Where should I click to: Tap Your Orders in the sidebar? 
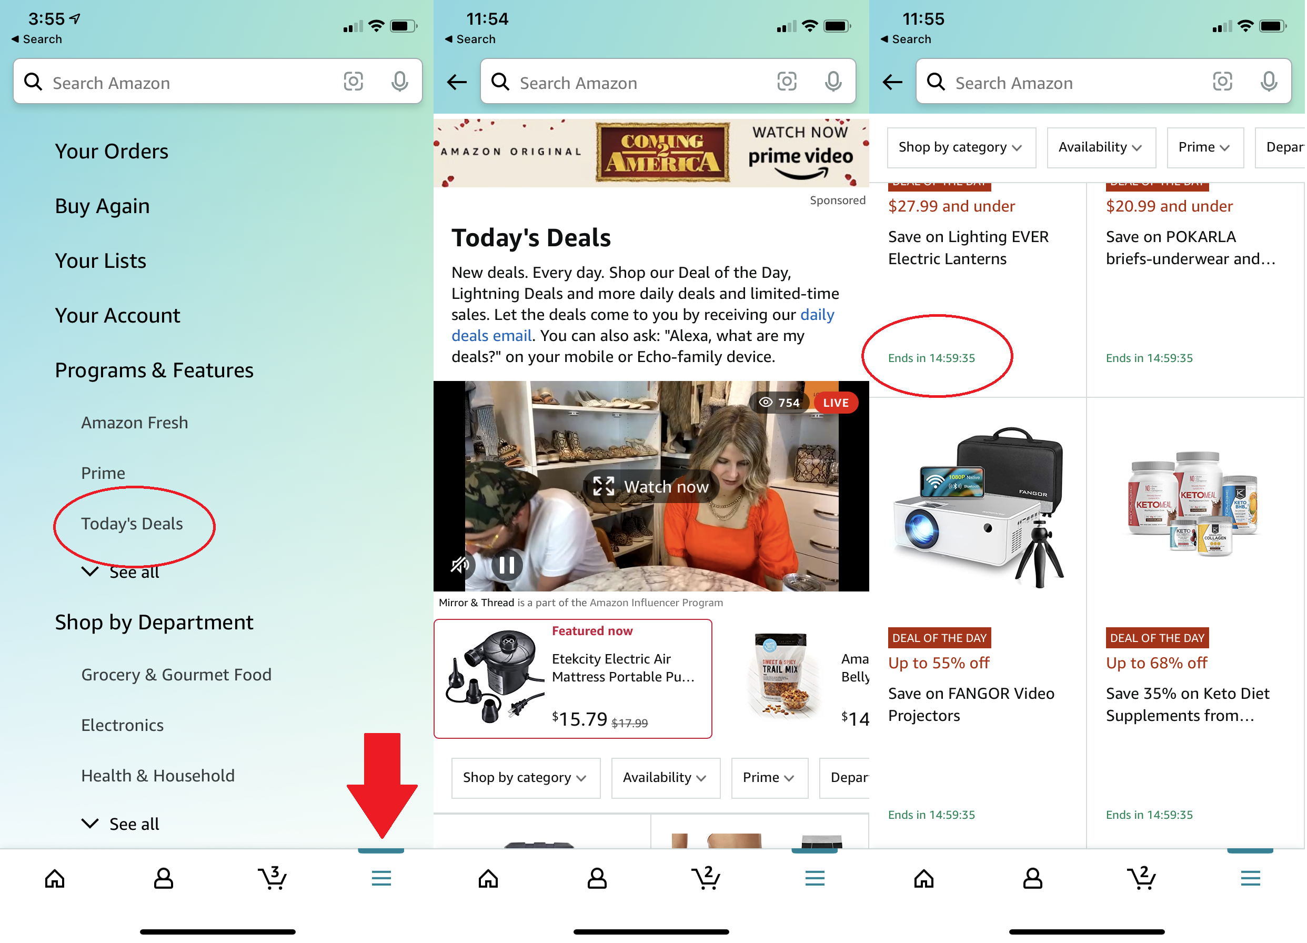tap(110, 151)
